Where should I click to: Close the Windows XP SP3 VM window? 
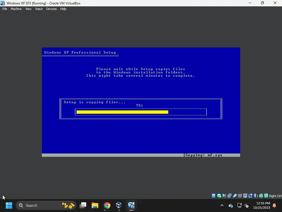point(275,3)
